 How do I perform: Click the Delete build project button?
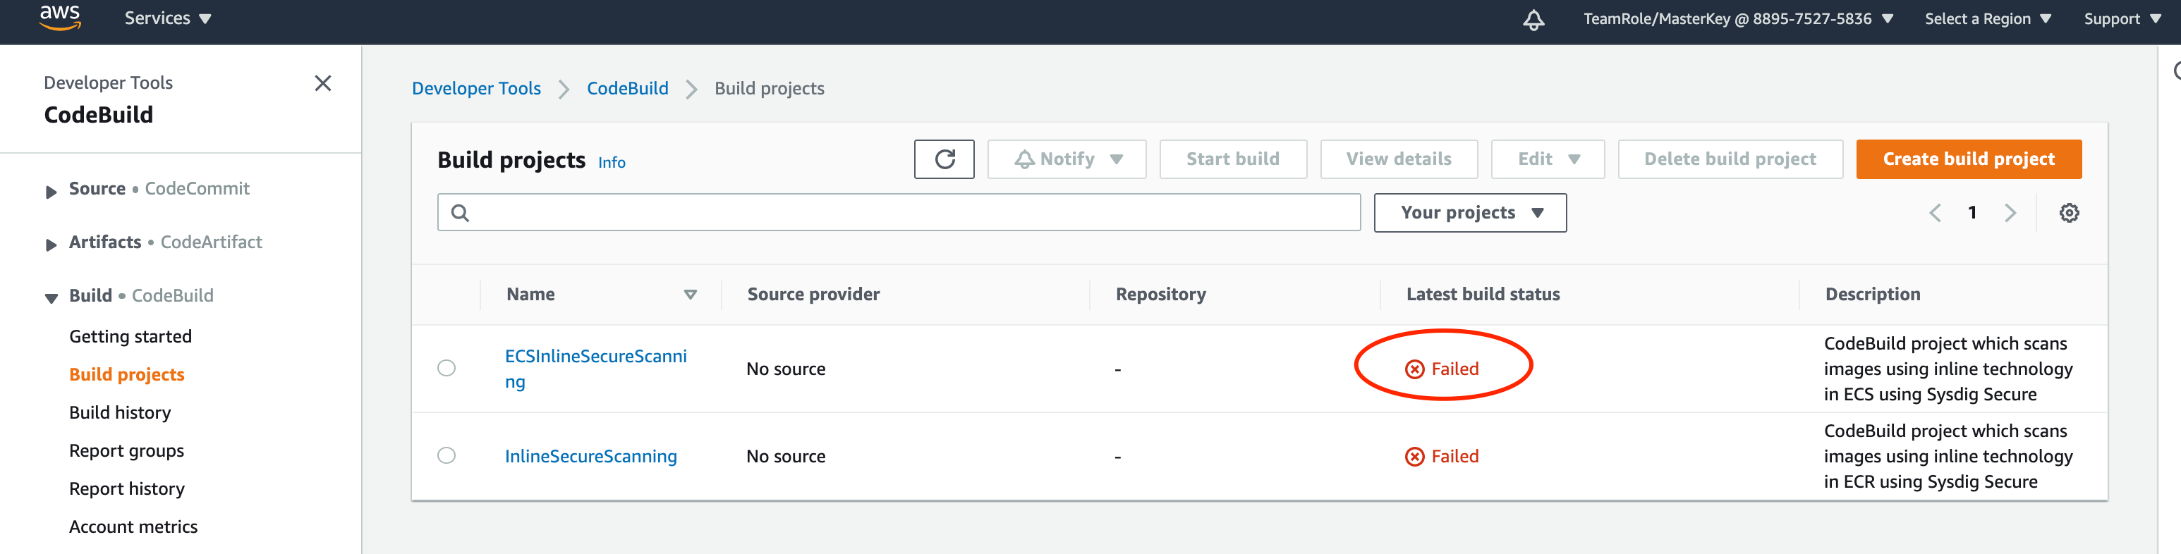click(1730, 159)
